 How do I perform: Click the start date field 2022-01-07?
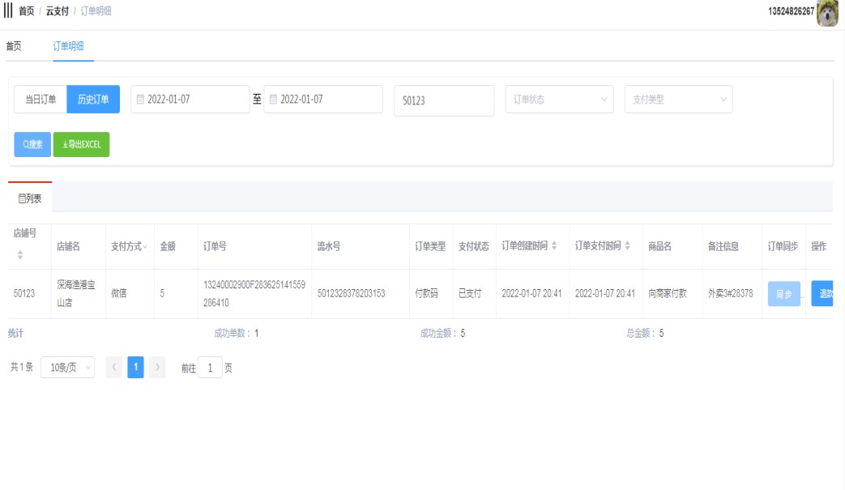tap(190, 100)
